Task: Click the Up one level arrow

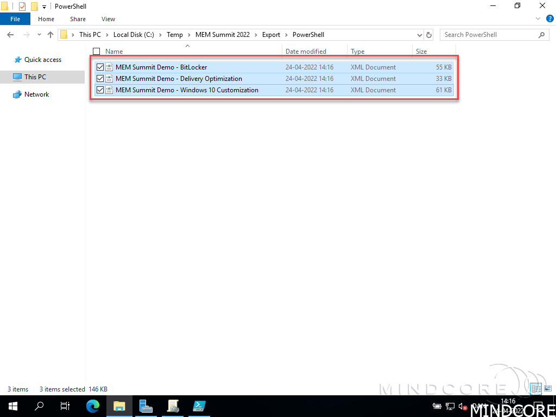Action: pyautogui.click(x=50, y=35)
